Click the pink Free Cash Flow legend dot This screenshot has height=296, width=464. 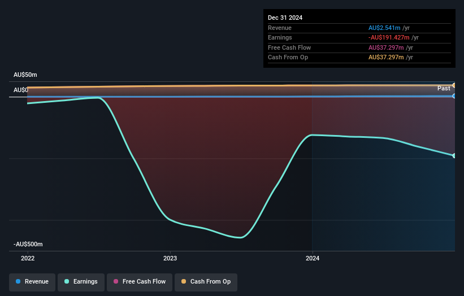coord(116,281)
